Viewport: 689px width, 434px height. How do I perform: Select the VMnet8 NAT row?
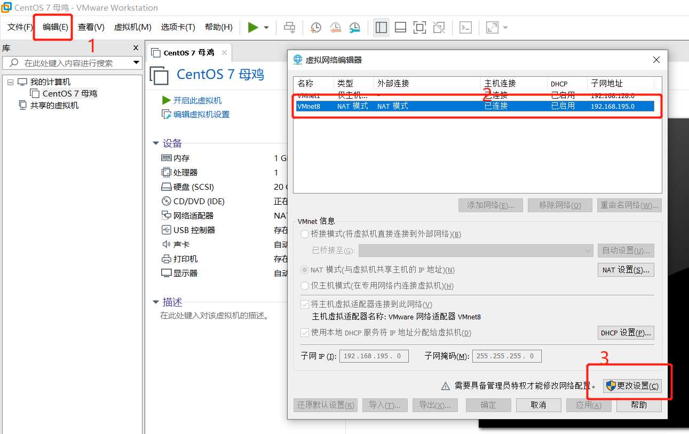[x=475, y=106]
